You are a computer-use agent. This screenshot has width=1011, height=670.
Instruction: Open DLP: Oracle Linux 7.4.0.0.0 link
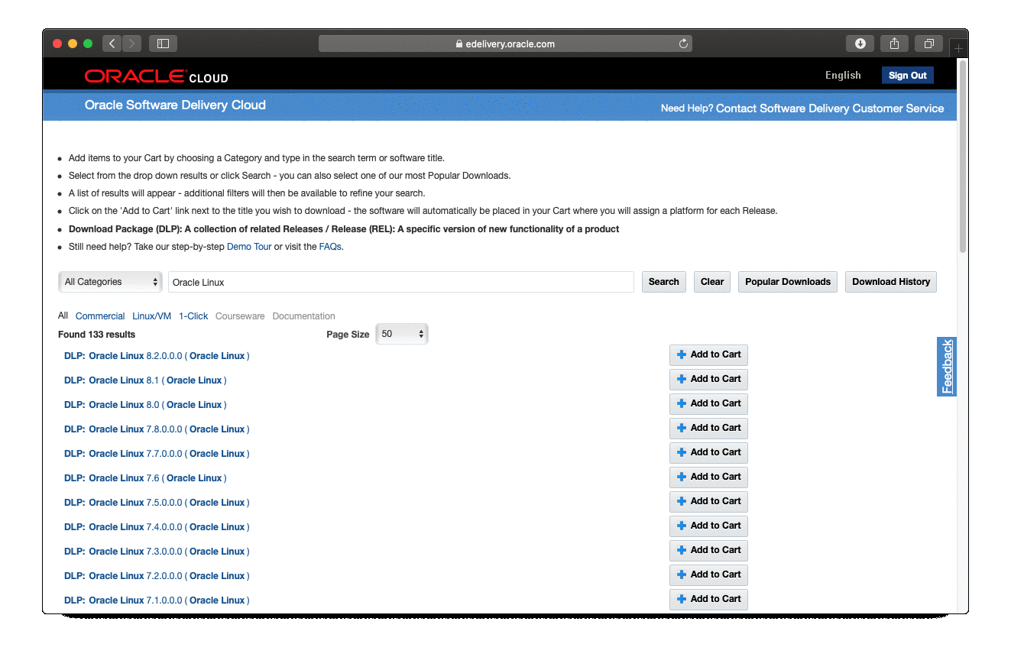(x=157, y=527)
